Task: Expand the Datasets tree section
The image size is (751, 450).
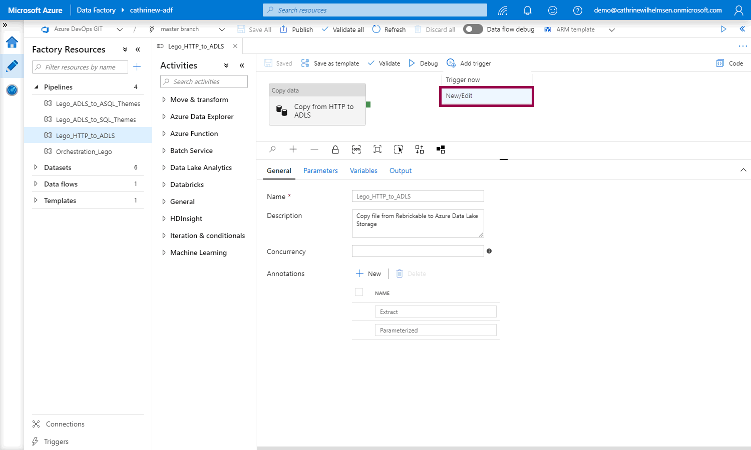Action: pyautogui.click(x=36, y=167)
